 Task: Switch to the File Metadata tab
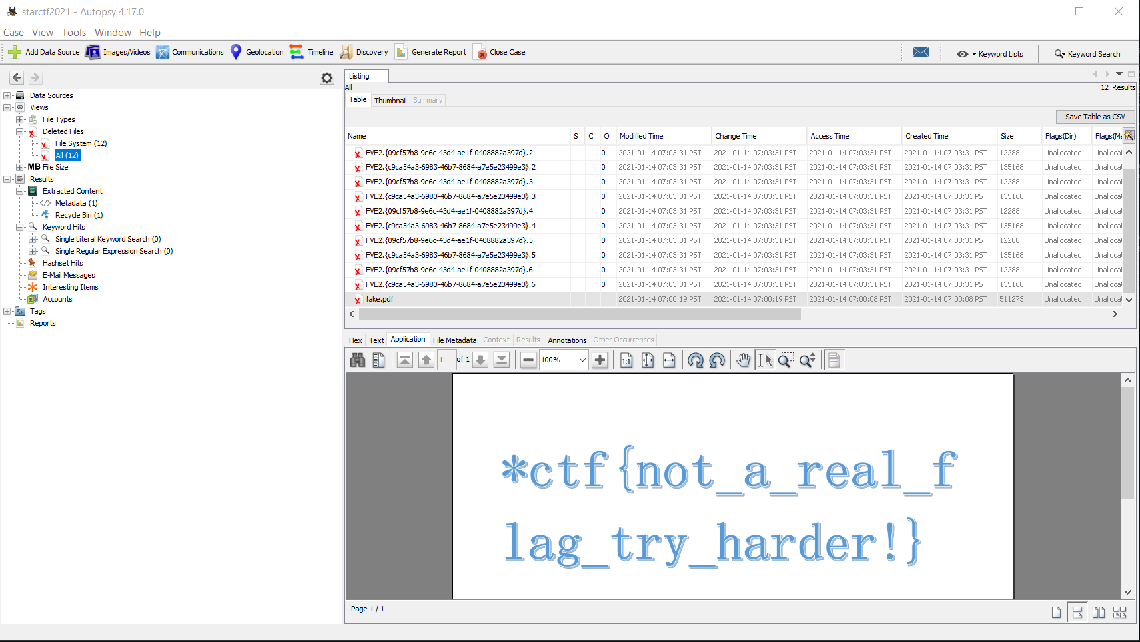(454, 340)
